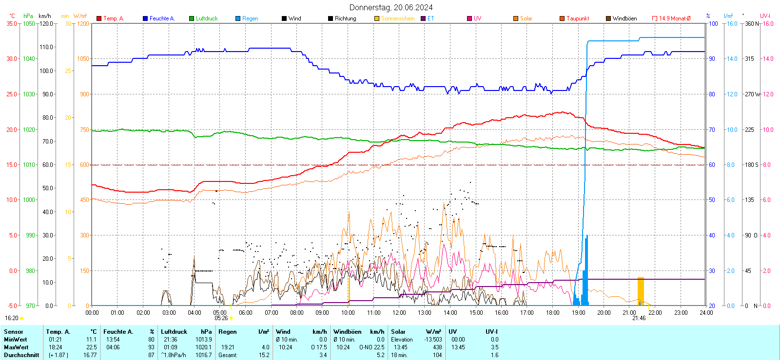
Task: Click the brown Windböen legend square
Action: [x=608, y=18]
